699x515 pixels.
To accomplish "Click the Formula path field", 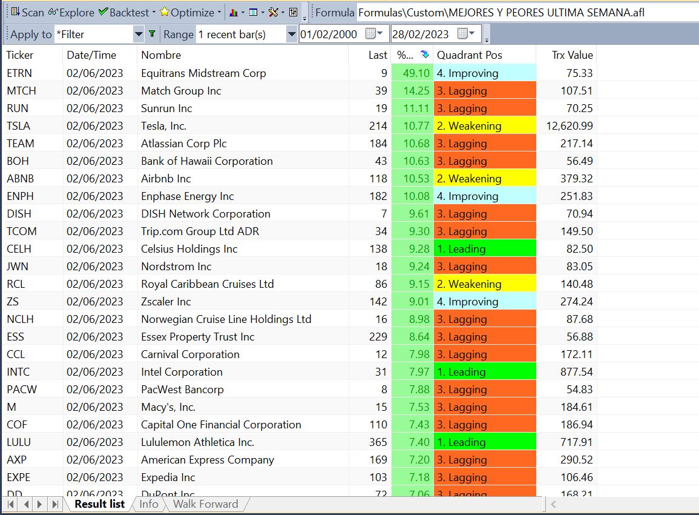I will click(527, 13).
